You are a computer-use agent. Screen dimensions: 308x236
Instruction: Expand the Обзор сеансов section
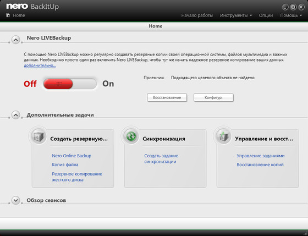pyautogui.click(x=16, y=200)
